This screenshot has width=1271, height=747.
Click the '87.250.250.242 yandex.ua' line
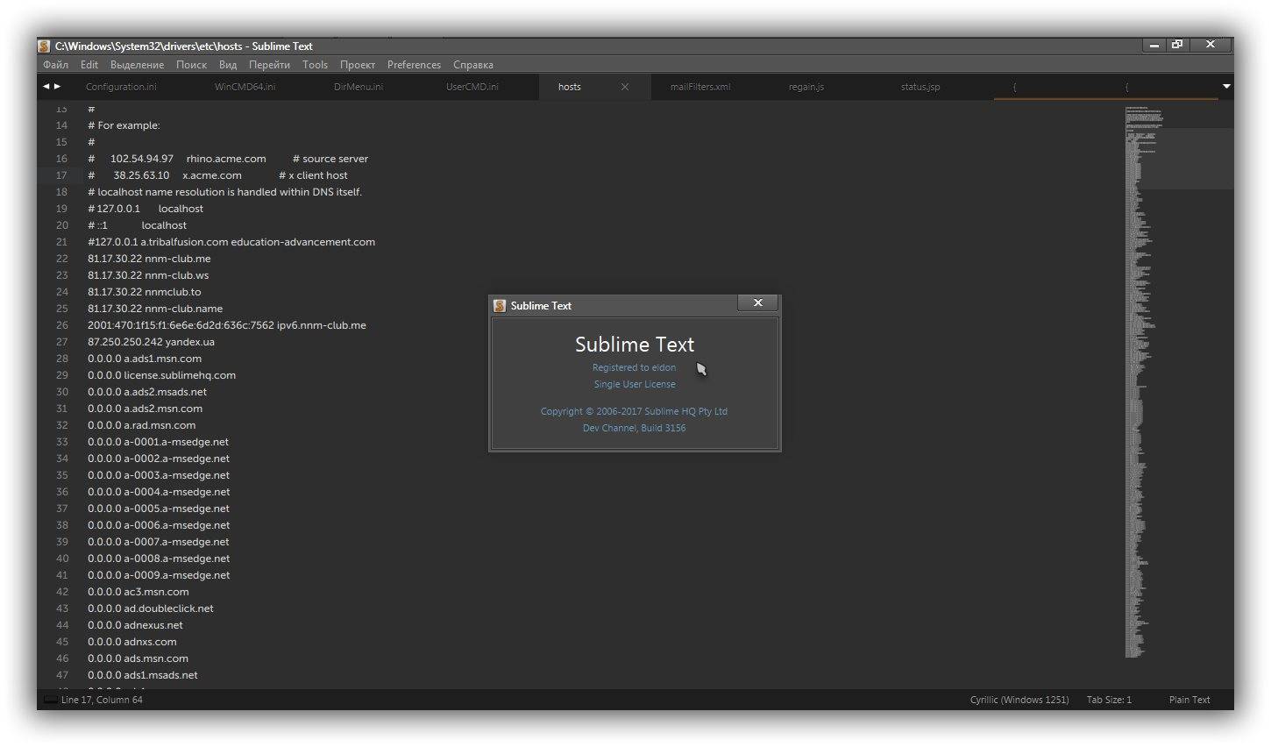point(151,342)
